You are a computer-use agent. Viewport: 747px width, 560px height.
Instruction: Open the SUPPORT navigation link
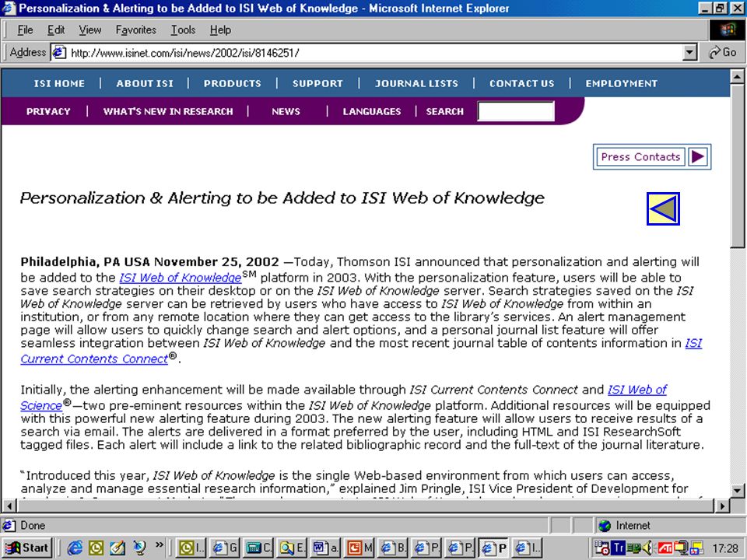(317, 83)
